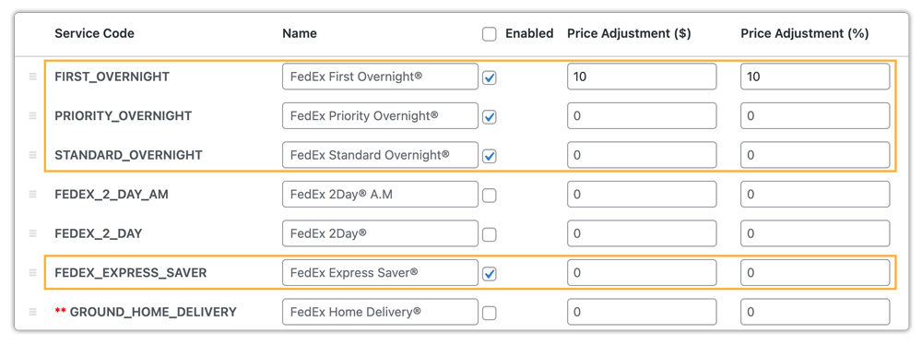Focus dollar adjustment field for FEDEX_2_DAY
The image size is (922, 345).
(x=642, y=233)
